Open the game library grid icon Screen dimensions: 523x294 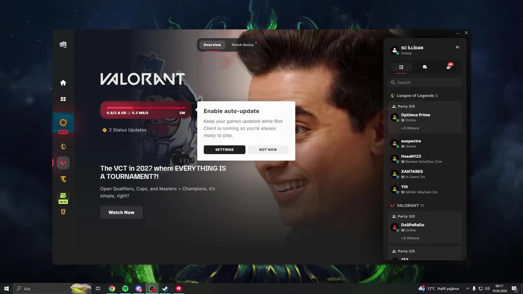click(63, 99)
